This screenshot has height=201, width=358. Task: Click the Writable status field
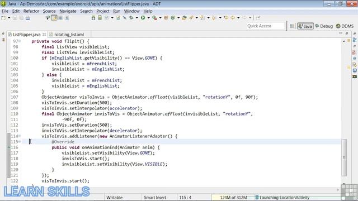point(114,198)
